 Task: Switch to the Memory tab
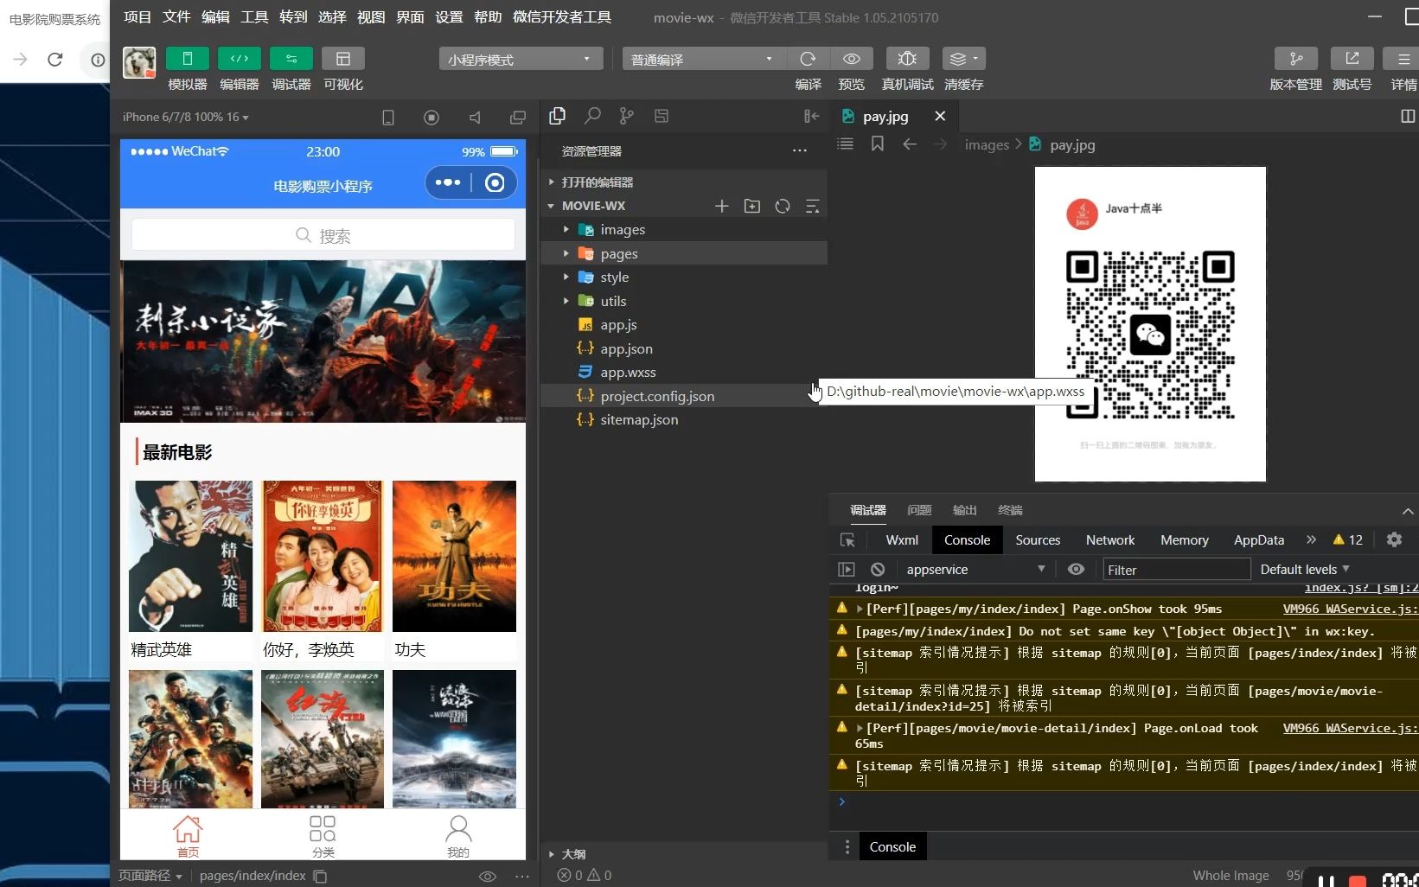[1184, 539]
